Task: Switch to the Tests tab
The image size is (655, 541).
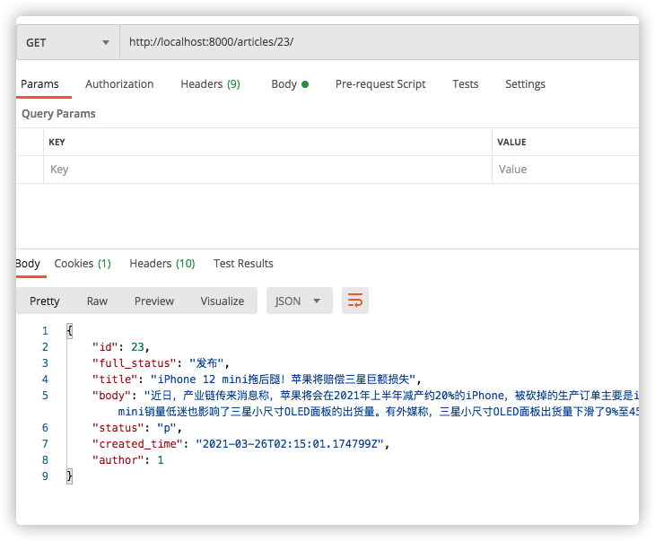Action: (465, 84)
